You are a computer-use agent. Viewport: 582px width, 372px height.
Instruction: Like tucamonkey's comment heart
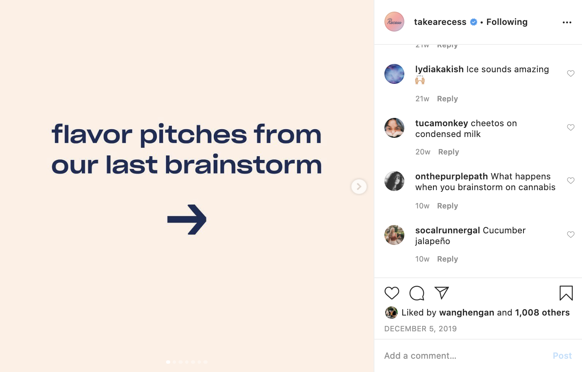click(x=571, y=127)
